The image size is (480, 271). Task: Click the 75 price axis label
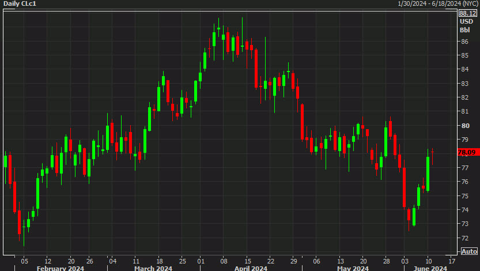click(464, 195)
